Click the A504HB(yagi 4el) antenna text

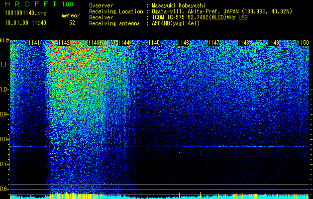pyautogui.click(x=176, y=23)
